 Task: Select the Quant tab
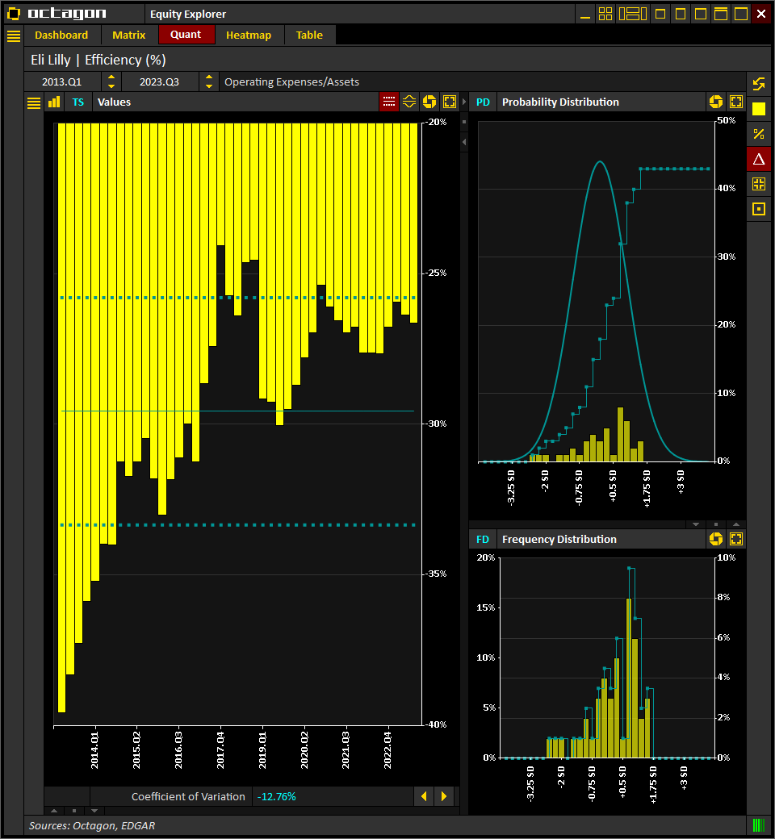point(186,34)
